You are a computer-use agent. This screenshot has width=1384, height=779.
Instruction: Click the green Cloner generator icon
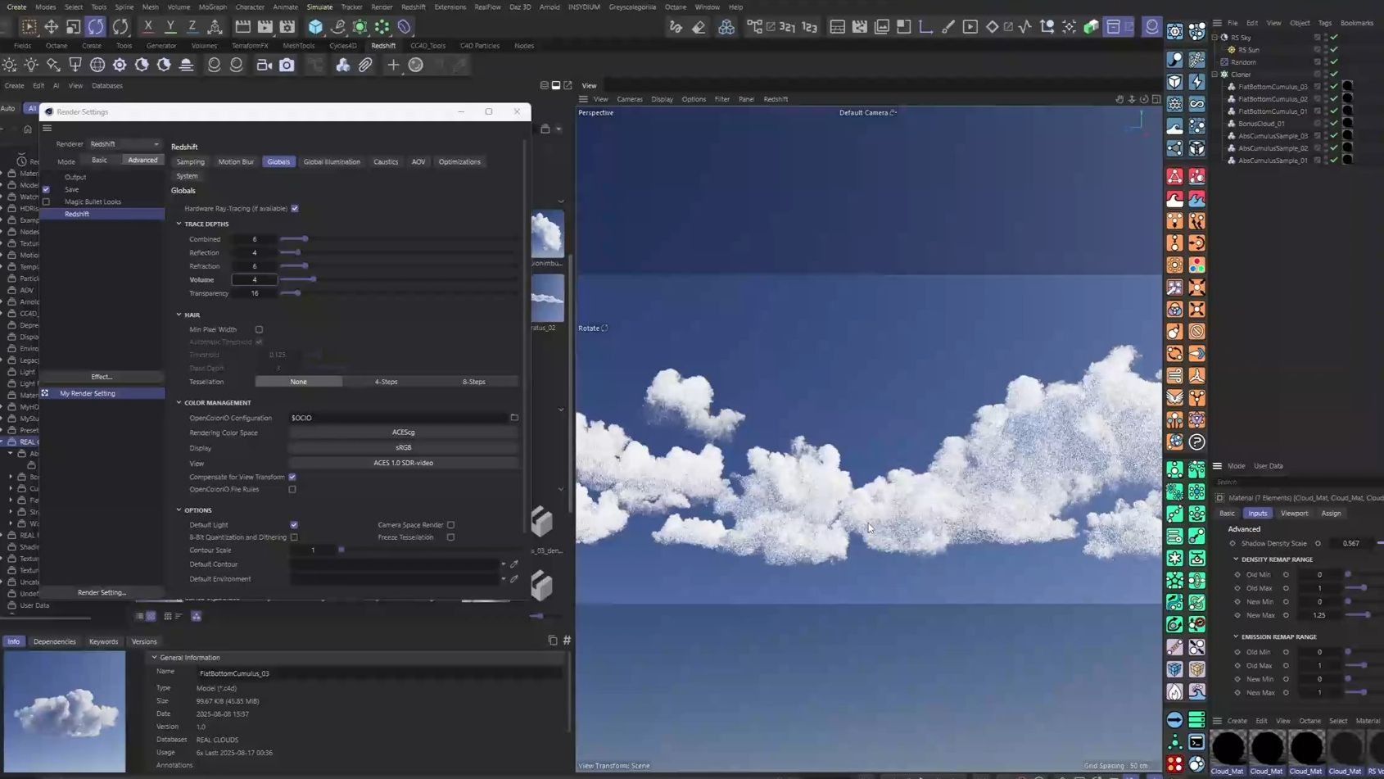pyautogui.click(x=382, y=26)
